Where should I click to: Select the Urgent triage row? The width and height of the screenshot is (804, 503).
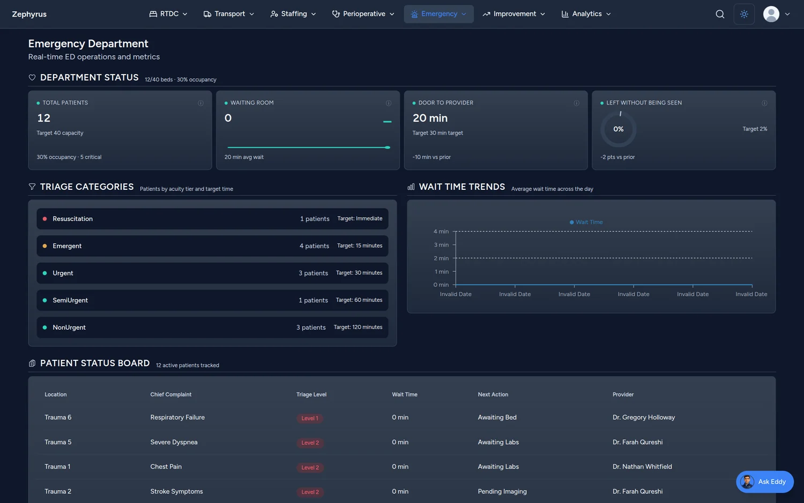pos(212,273)
